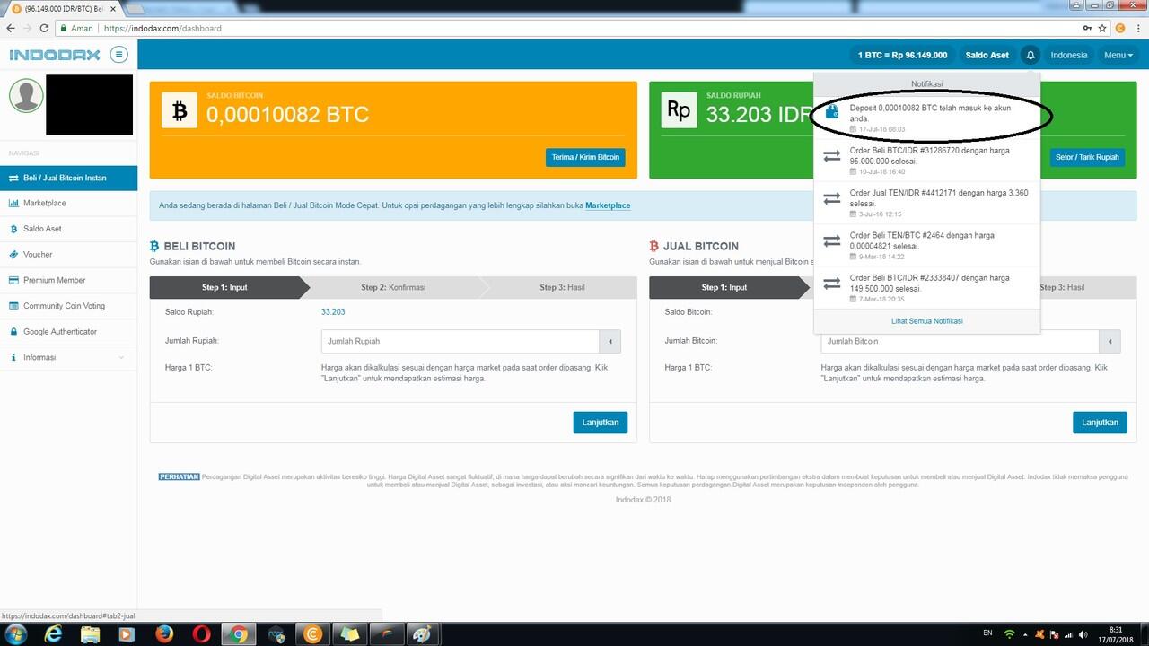The height and width of the screenshot is (646, 1149).
Task: Open notification Order Beli BTC/IDR #23338407
Action: coord(927,287)
